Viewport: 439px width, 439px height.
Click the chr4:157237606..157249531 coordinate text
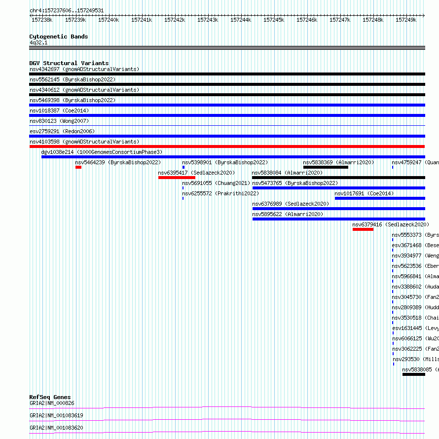point(67,11)
